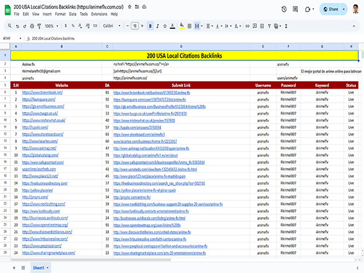Open vertical align dropdown
Viewport: 364px width, 273px height.
click(219, 26)
